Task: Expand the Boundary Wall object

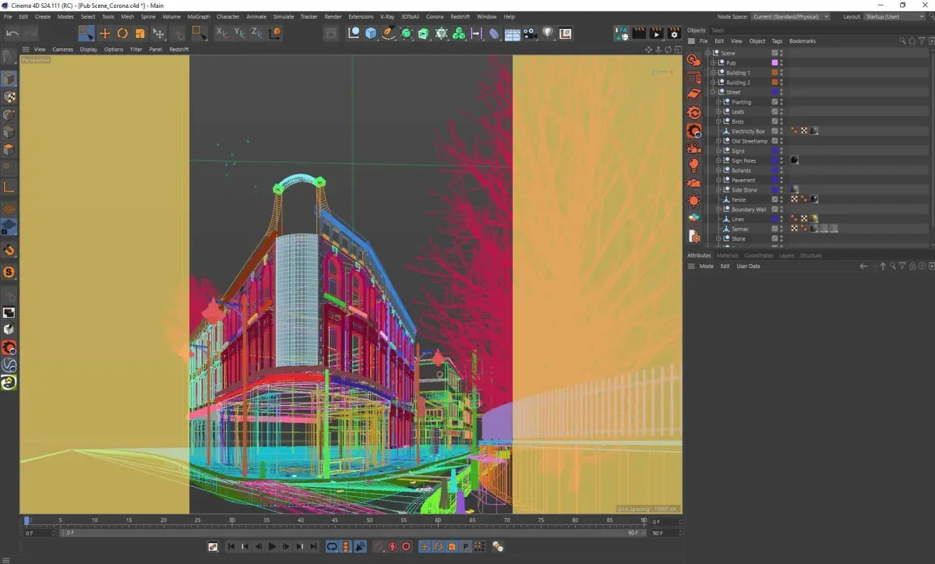Action: pos(718,210)
